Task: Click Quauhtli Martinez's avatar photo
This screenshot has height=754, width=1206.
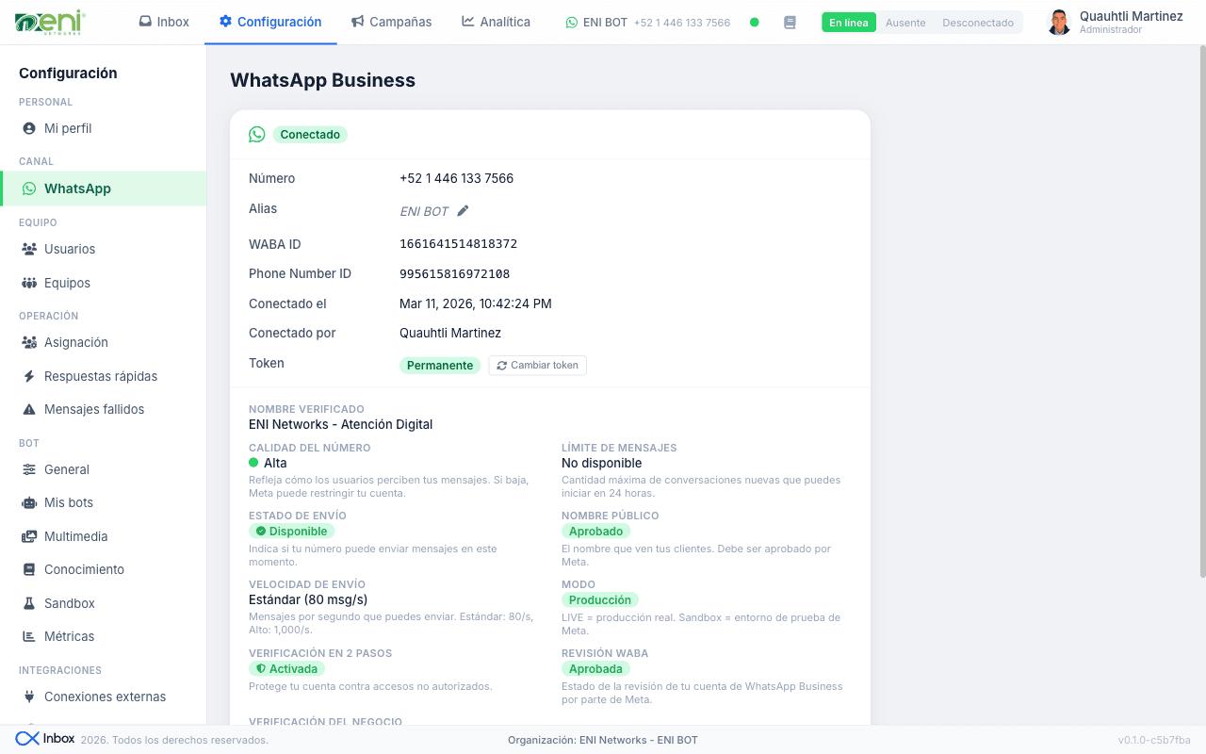Action: coord(1059,23)
